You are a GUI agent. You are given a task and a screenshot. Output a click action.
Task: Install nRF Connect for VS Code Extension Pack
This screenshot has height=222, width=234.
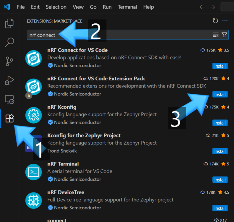click(x=220, y=94)
